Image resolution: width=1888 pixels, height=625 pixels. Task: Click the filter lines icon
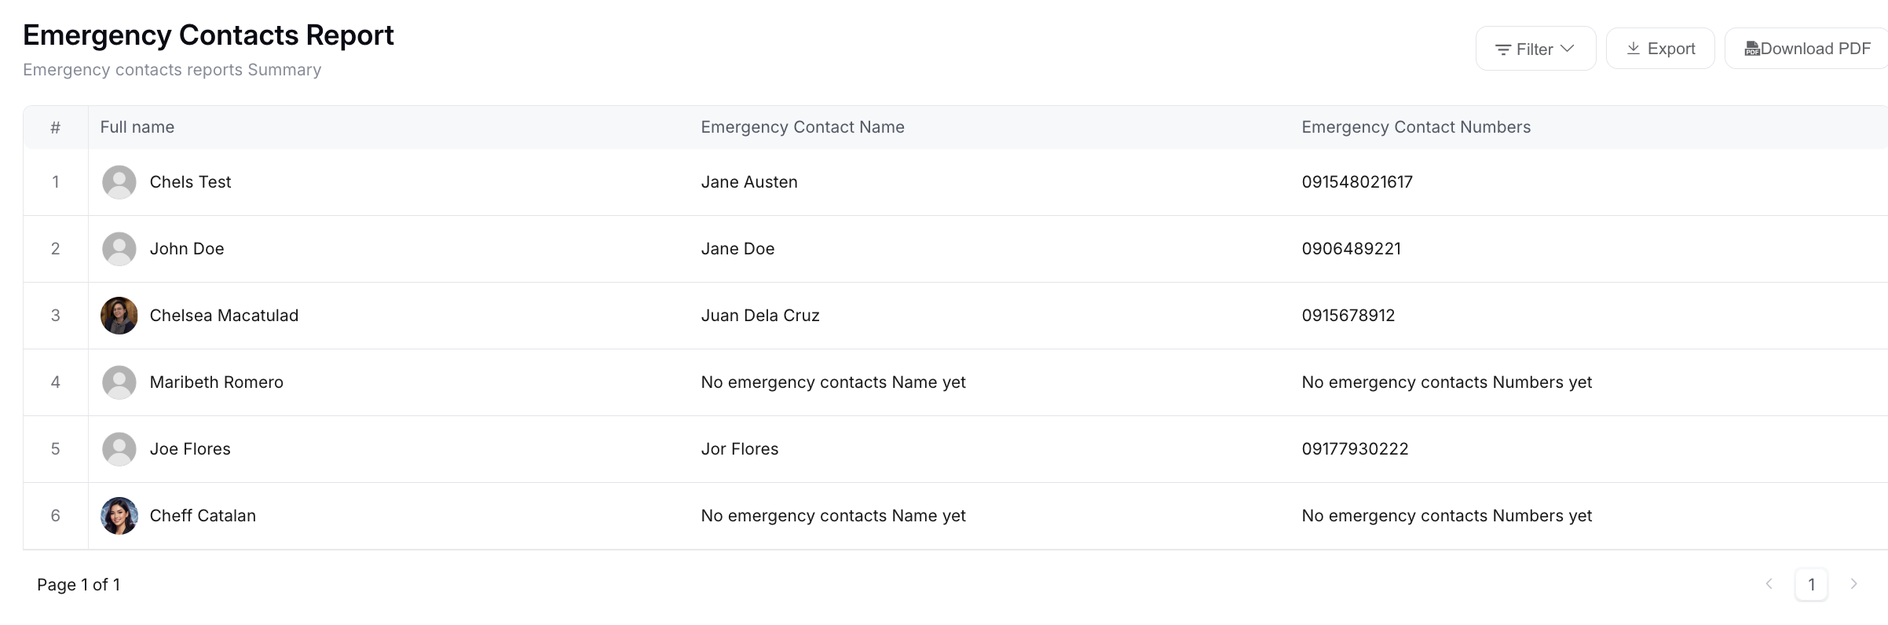pyautogui.click(x=1502, y=49)
